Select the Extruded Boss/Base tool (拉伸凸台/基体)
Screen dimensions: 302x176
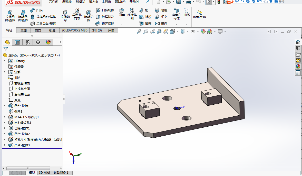coord(10,16)
